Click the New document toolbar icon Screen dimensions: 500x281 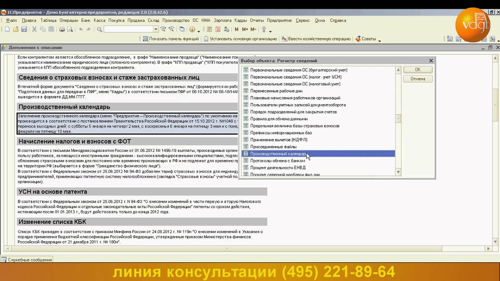click(x=7, y=29)
